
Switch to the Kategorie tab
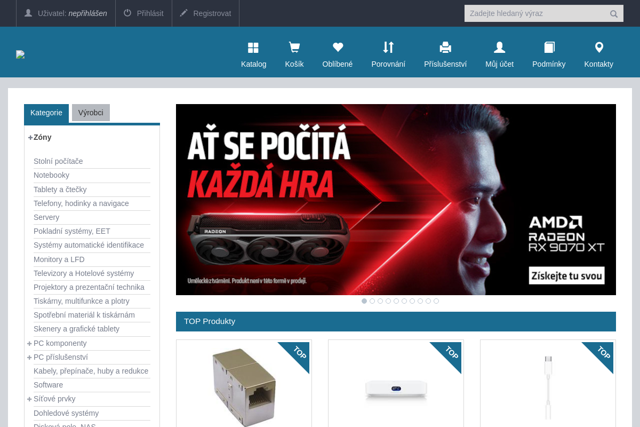(x=46, y=113)
